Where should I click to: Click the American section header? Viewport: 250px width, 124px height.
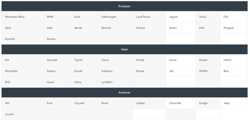click(x=124, y=93)
